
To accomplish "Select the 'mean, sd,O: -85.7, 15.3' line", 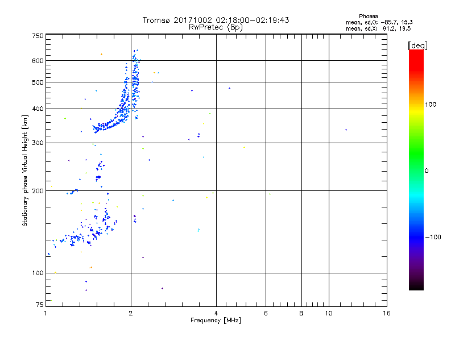I will coord(379,22).
